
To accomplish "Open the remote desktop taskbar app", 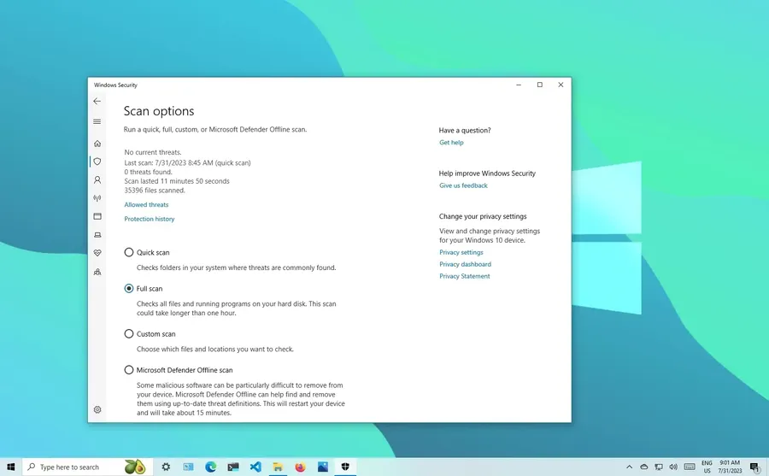I will click(188, 467).
